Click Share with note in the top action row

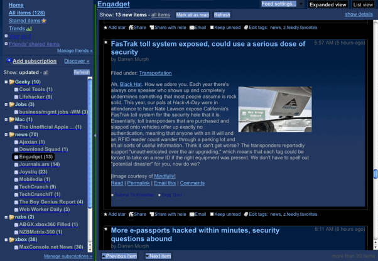(x=168, y=28)
